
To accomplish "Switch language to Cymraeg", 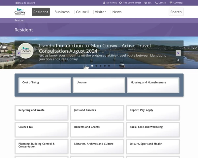I will (x=176, y=3).
